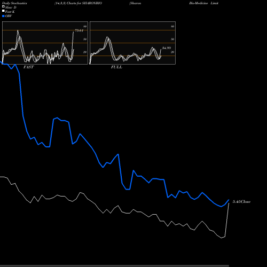Click the blue OBV legend swatch
The width and height of the screenshot is (267, 267).
tap(3, 16)
